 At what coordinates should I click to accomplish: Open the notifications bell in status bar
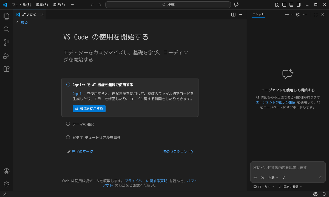pos(324,194)
